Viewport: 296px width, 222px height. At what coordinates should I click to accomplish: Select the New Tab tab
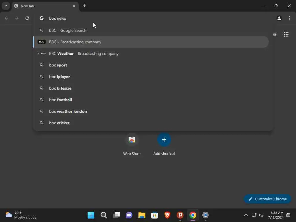45,6
